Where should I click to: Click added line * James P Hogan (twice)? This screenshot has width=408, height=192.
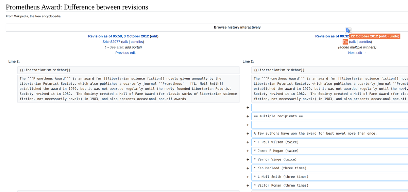329,151
